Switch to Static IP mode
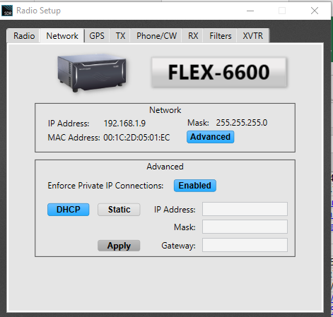Viewport: 333px width, 317px height. pyautogui.click(x=119, y=210)
